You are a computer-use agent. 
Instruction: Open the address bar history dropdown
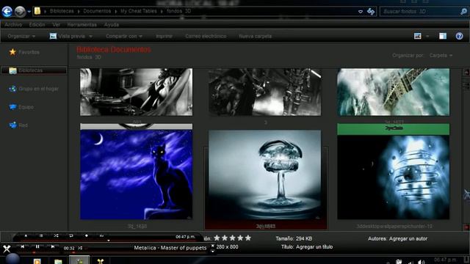(361, 12)
